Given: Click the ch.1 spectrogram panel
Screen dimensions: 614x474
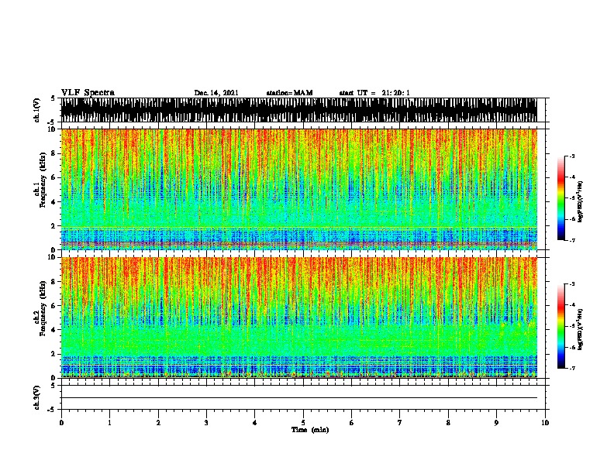Looking at the screenshot, I should (298, 189).
